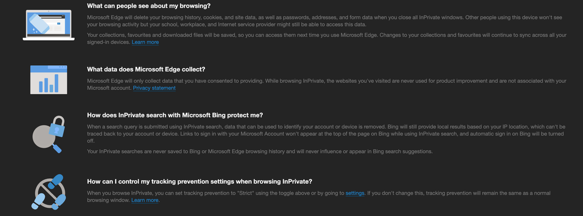
Task: Click the bar chart browser window icon
Action: pos(48,80)
